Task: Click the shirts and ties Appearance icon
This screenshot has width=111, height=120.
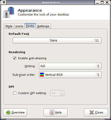Action: pyautogui.click(x=9, y=12)
